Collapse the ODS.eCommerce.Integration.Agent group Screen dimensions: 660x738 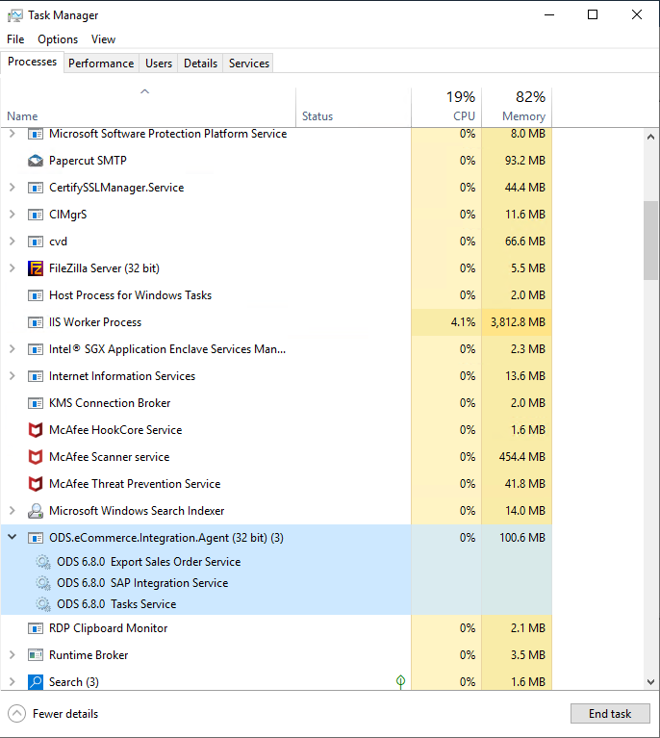tap(13, 537)
